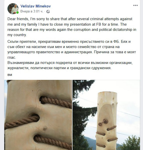Open the three-dots post options menu
This screenshot has height=150, width=143.
coord(136,5)
